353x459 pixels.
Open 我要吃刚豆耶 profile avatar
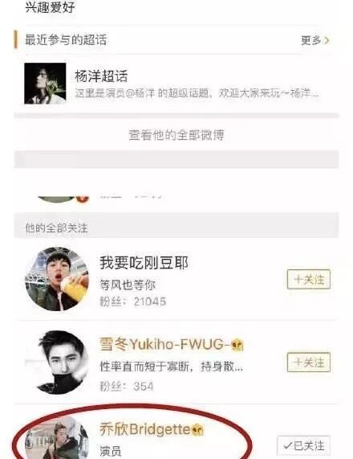(57, 279)
